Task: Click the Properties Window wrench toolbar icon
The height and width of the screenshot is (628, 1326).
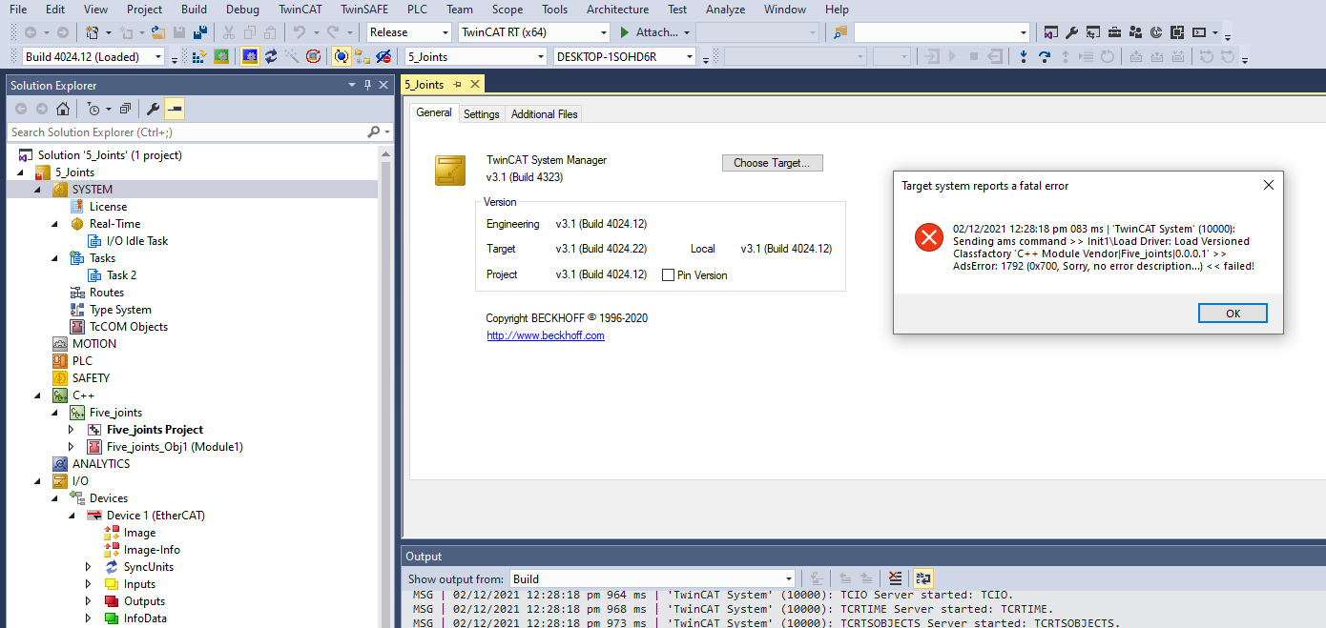Action: point(1072,31)
